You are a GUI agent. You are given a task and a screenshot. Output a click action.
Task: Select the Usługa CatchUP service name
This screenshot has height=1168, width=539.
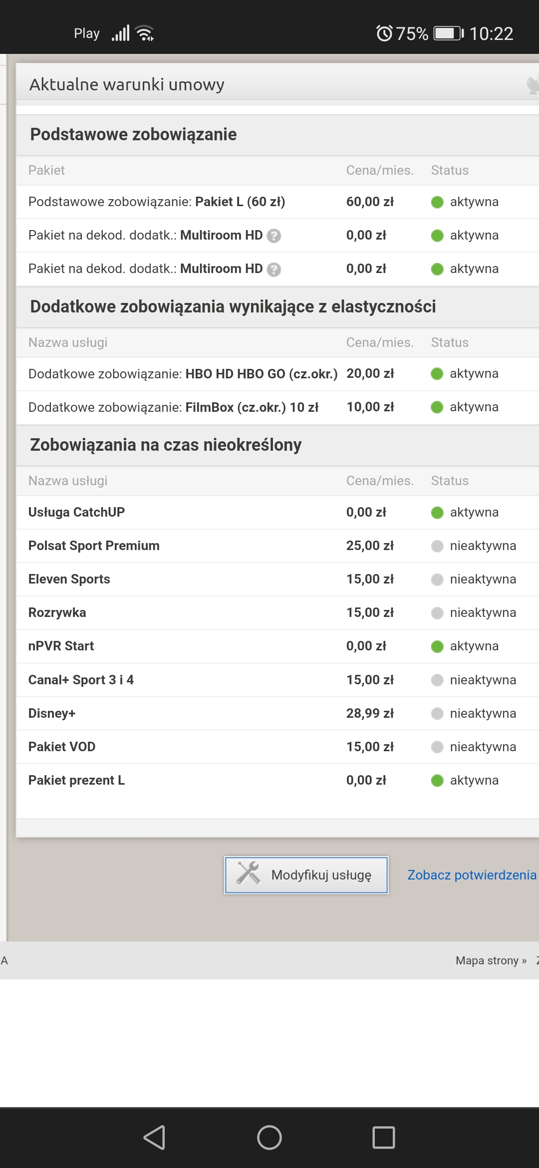76,512
